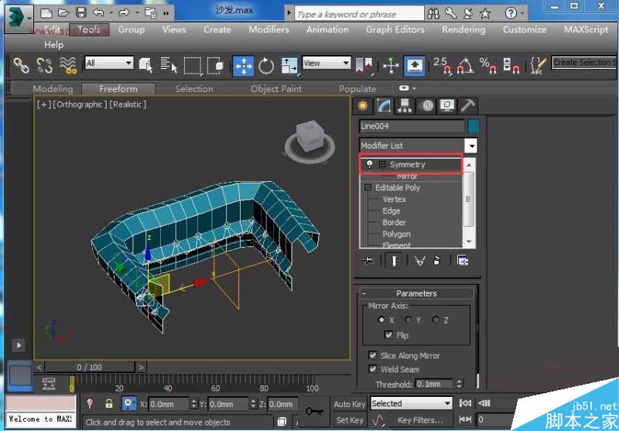
Task: Select Edge sub-object level
Action: [392, 210]
